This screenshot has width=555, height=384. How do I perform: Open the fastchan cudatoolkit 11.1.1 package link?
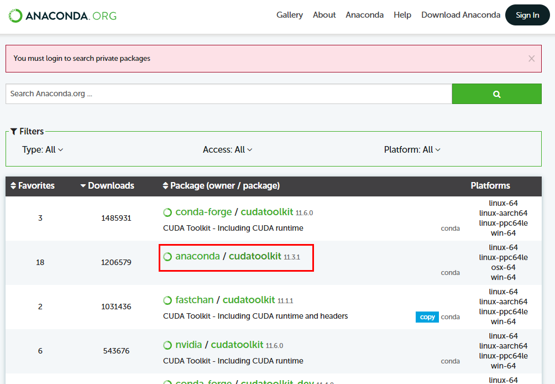pos(249,300)
